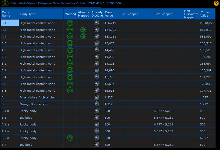The height and width of the screenshot is (150, 220).
Task: Click the 2,318,229 current value cell
Action: point(207,23)
